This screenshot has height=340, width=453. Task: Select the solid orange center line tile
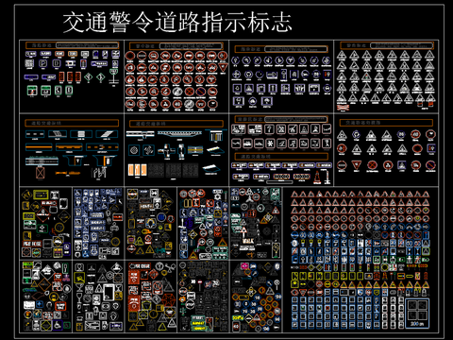39,147
